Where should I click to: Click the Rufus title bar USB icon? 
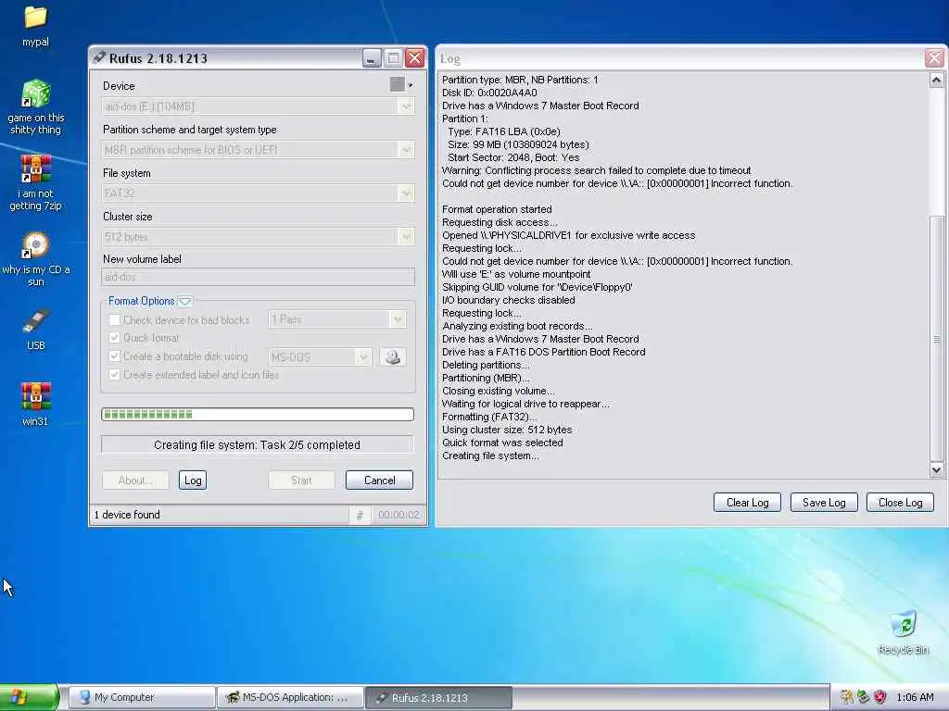[x=98, y=58]
